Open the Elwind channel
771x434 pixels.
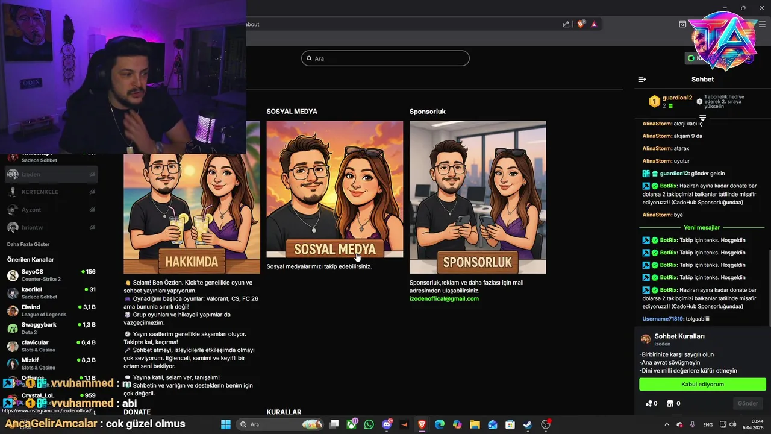click(51, 310)
